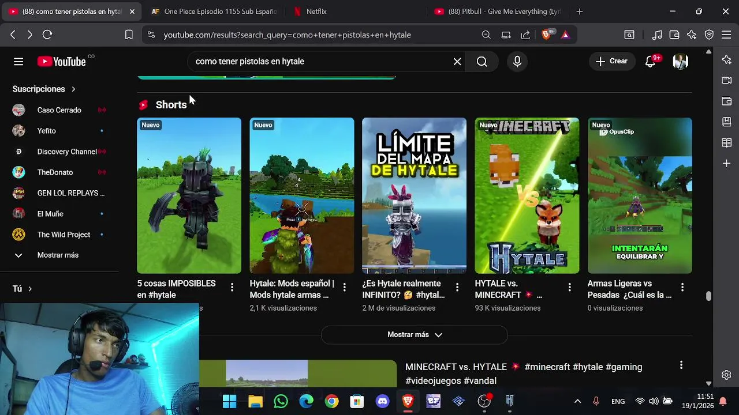Click the page vertical scrollbar thumb
This screenshot has width=739, height=415.
click(x=708, y=296)
